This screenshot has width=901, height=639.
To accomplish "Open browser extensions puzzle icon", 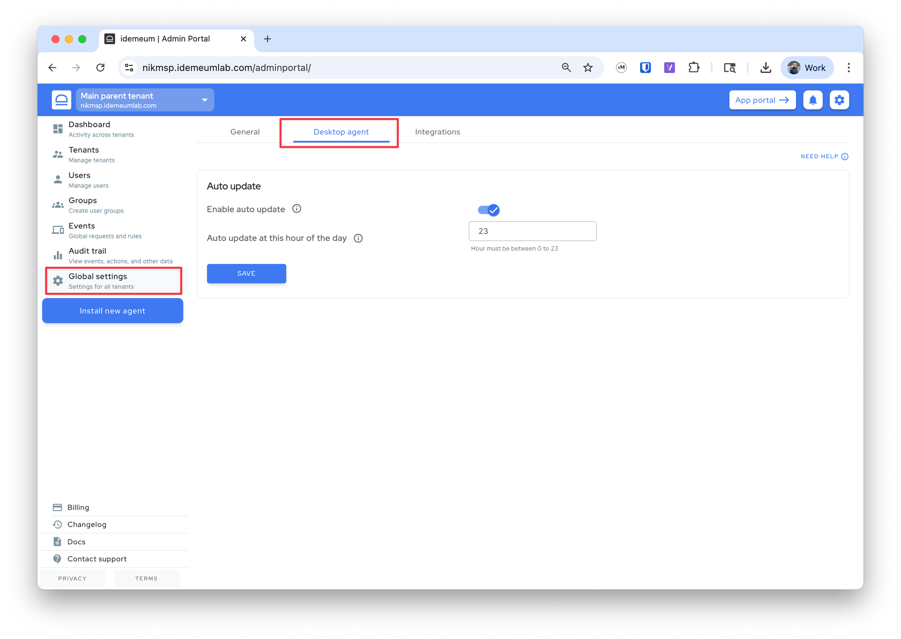I will [x=694, y=68].
